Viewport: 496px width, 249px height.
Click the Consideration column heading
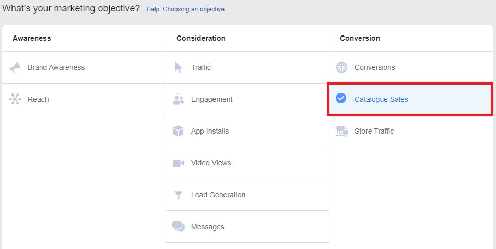(201, 38)
